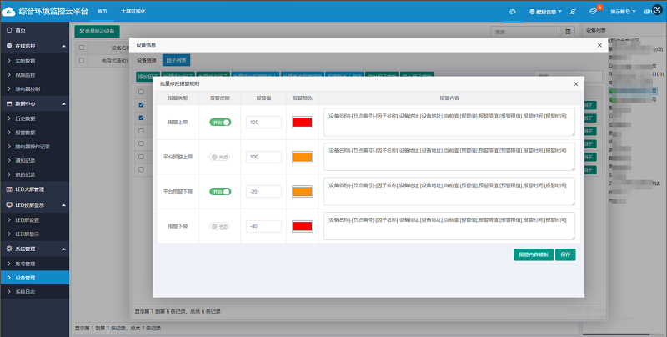The height and width of the screenshot is (337, 667).
Task: Click the cloud refresh icon in header
Action: point(514,12)
